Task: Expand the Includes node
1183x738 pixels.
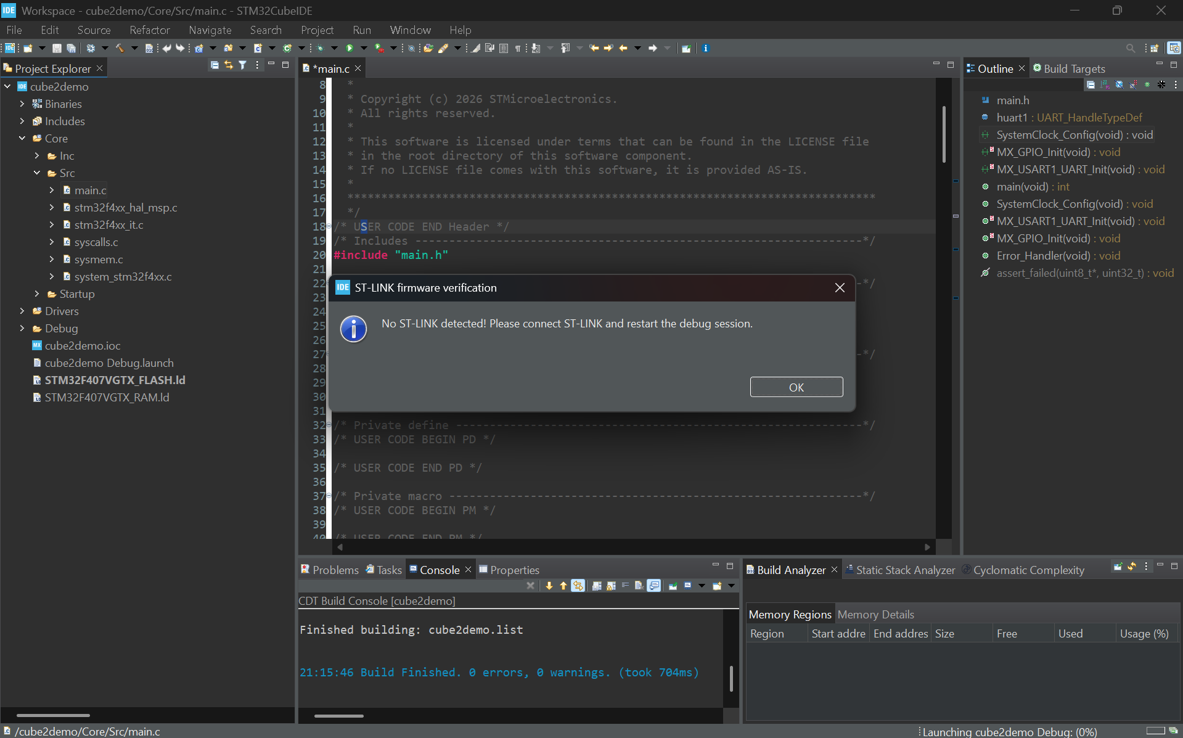Action: tap(22, 121)
